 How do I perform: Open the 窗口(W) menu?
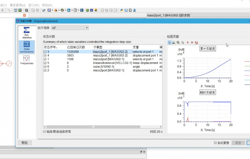point(34,5)
